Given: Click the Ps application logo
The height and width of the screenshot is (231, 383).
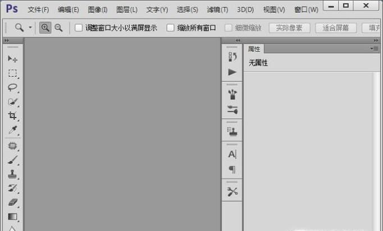Looking at the screenshot, I should click(12, 9).
